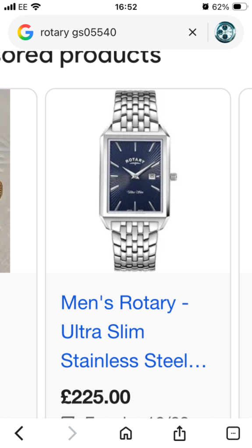Tap the 16:52 clock in status bar
Screen dimensions: 252x448
(126, 7)
